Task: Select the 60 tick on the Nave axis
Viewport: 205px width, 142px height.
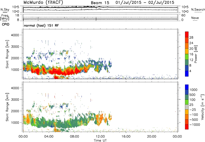Action: pos(183,15)
